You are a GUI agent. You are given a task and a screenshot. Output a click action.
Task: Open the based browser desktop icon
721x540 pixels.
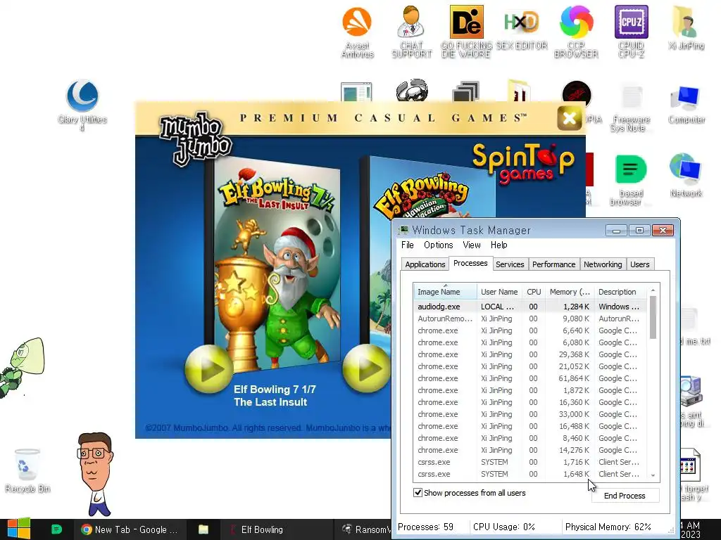tap(631, 179)
